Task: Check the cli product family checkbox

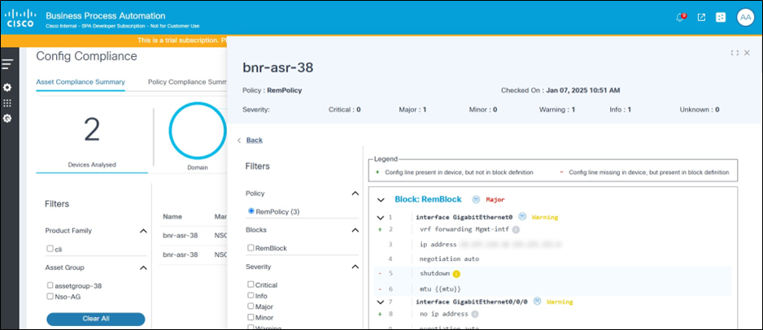Action: [50, 249]
